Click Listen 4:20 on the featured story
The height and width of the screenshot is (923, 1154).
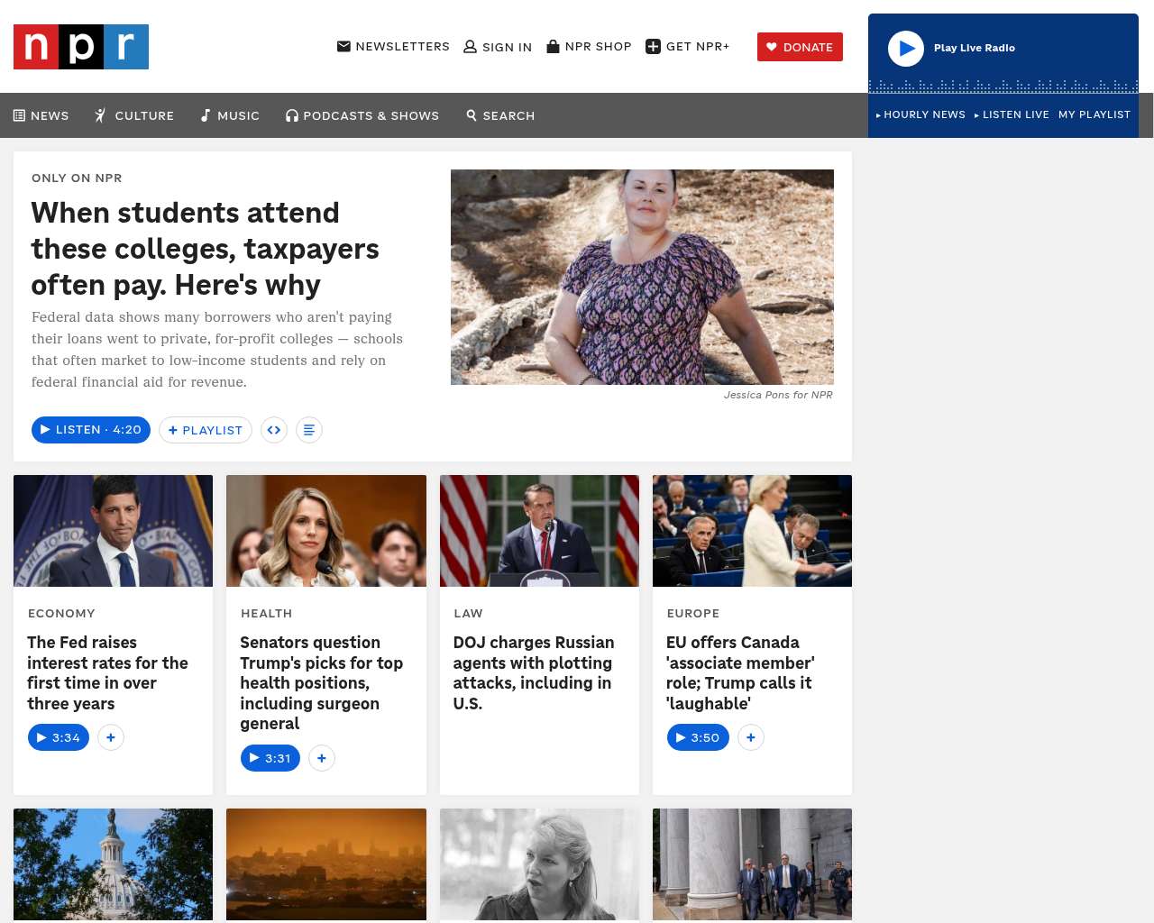[x=91, y=430]
